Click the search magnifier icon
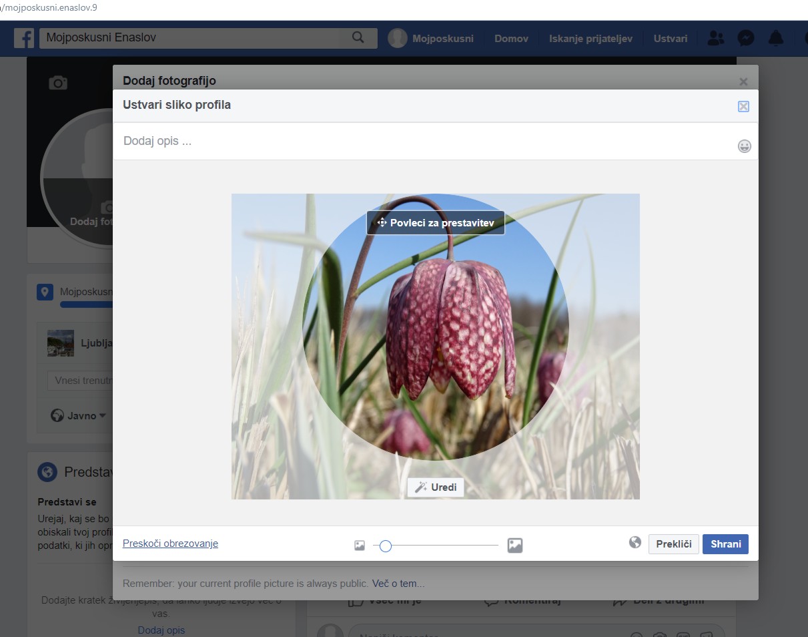Viewport: 808px width, 637px height. (358, 37)
